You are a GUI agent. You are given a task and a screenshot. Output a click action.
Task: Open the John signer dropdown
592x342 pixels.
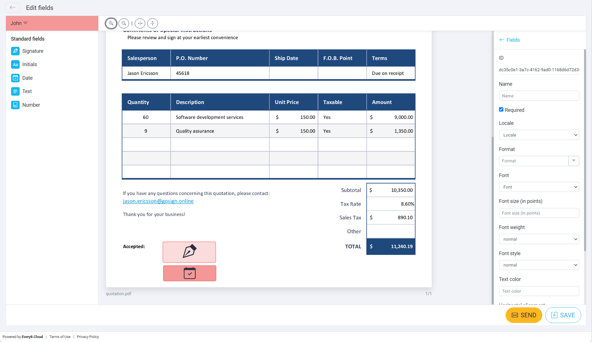(19, 23)
